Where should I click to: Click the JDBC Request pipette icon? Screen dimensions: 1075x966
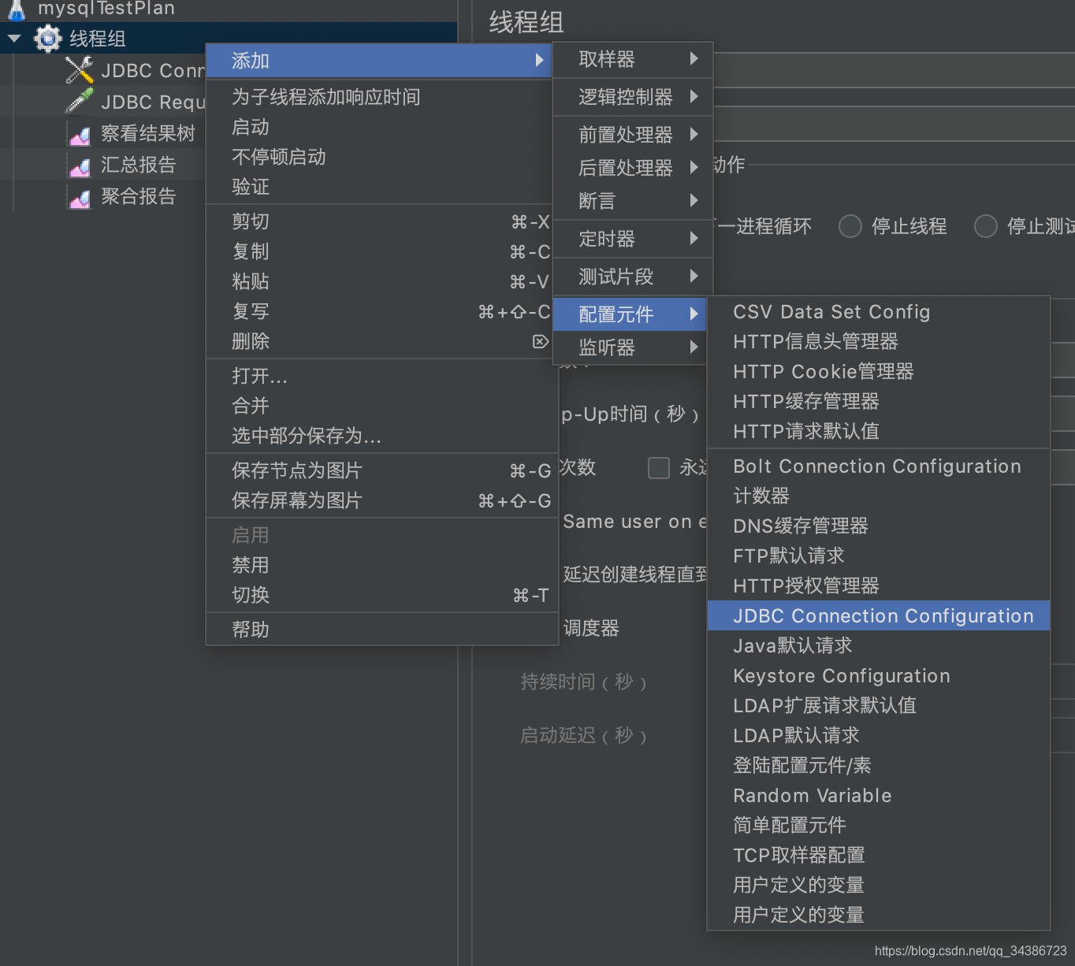(x=79, y=101)
